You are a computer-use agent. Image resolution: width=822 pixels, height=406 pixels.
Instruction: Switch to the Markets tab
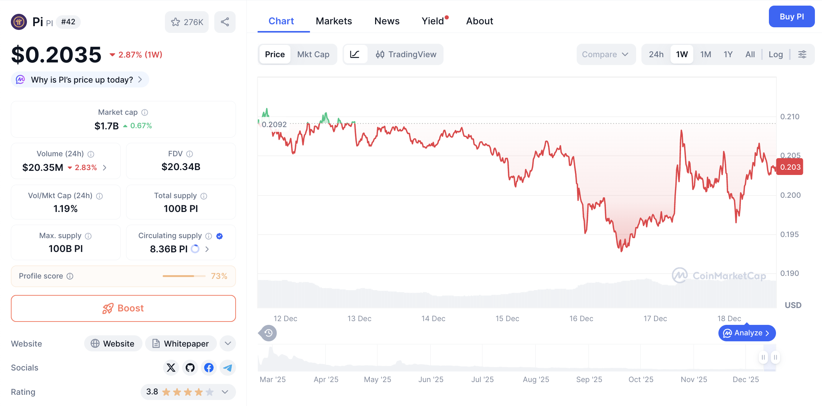tap(334, 21)
